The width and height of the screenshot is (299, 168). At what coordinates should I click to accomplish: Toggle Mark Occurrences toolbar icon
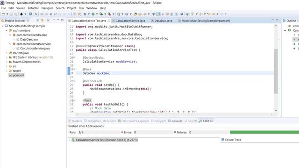click(x=158, y=14)
